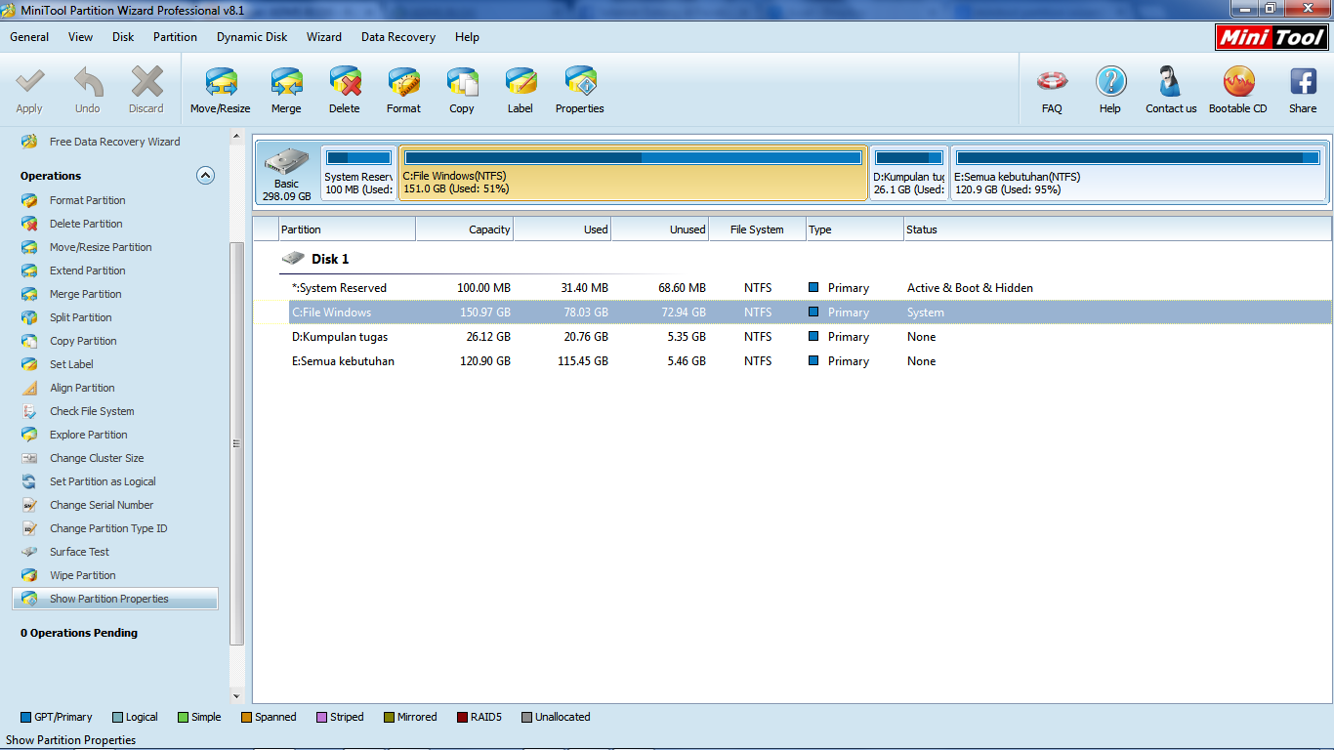Click the Set Partition as Logical icon

(30, 481)
